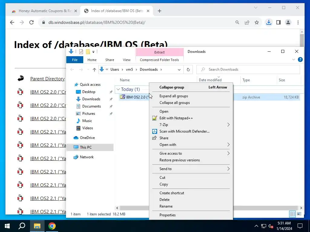Choose Share in the context menu

click(x=191, y=138)
